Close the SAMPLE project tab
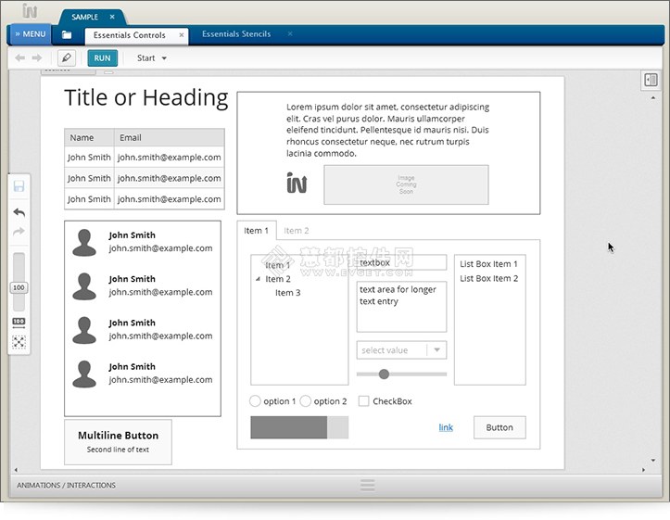 click(x=112, y=17)
